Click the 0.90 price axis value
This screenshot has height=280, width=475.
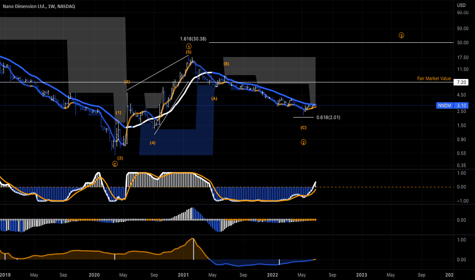461,139
